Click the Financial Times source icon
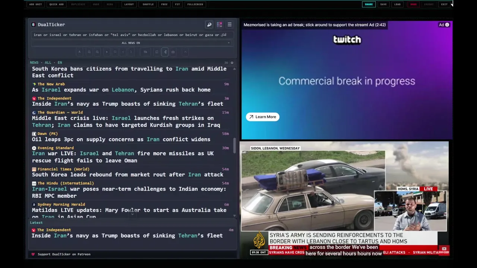Screen dimensions: 477x268 (x=34, y=169)
